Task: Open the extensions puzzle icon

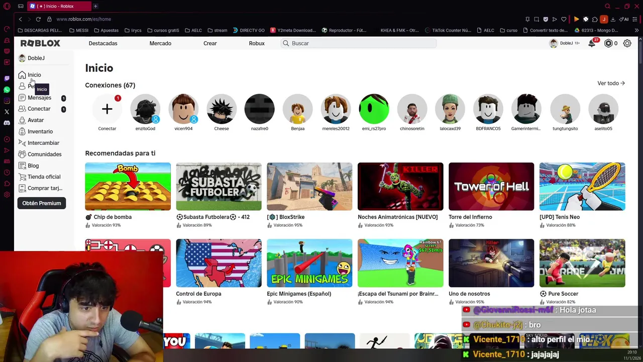Action: 595,19
